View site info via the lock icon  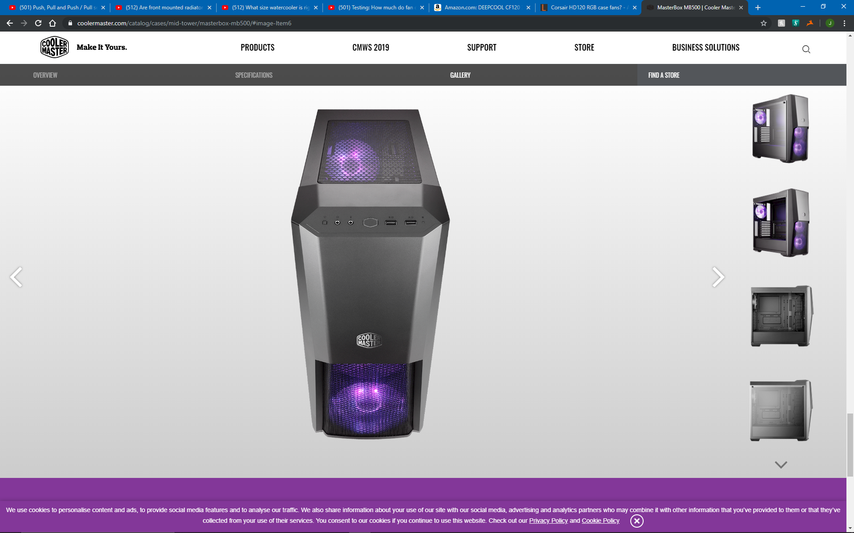70,23
